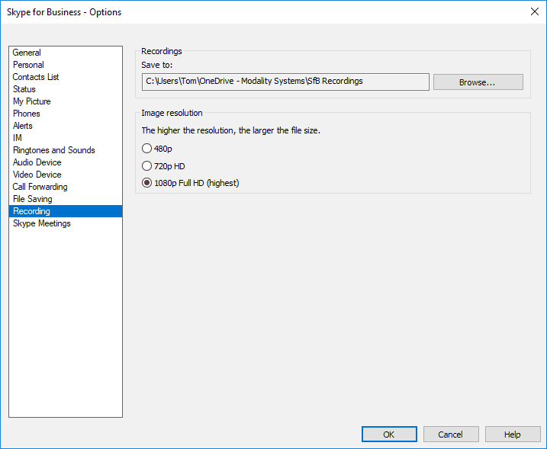Viewport: 547px width, 449px height.
Task: Open Help for this dialog
Action: (512, 435)
